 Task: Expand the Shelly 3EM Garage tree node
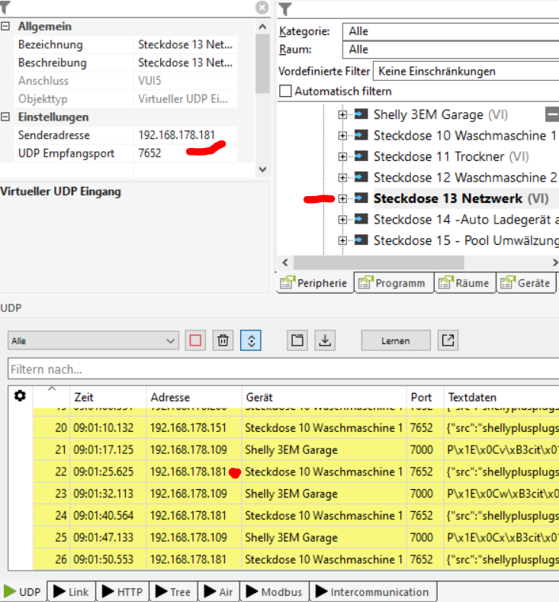point(342,114)
